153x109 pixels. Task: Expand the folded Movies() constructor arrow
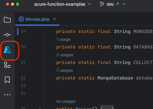pyautogui.click(x=40, y=108)
